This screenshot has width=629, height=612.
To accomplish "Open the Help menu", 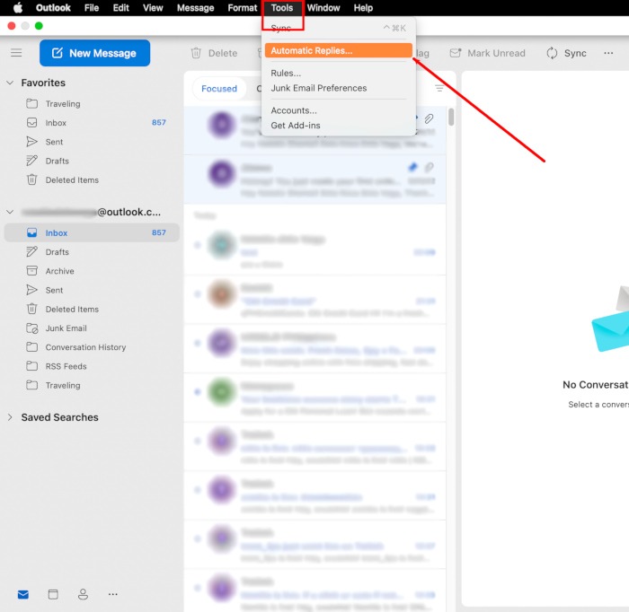I will pos(363,7).
